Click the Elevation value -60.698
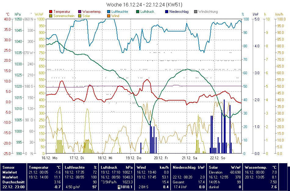This screenshot has height=191, width=290. pyautogui.click(x=235, y=172)
